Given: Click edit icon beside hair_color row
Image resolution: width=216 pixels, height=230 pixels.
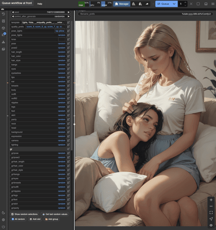Looking at the screenshot, I should (69, 56).
